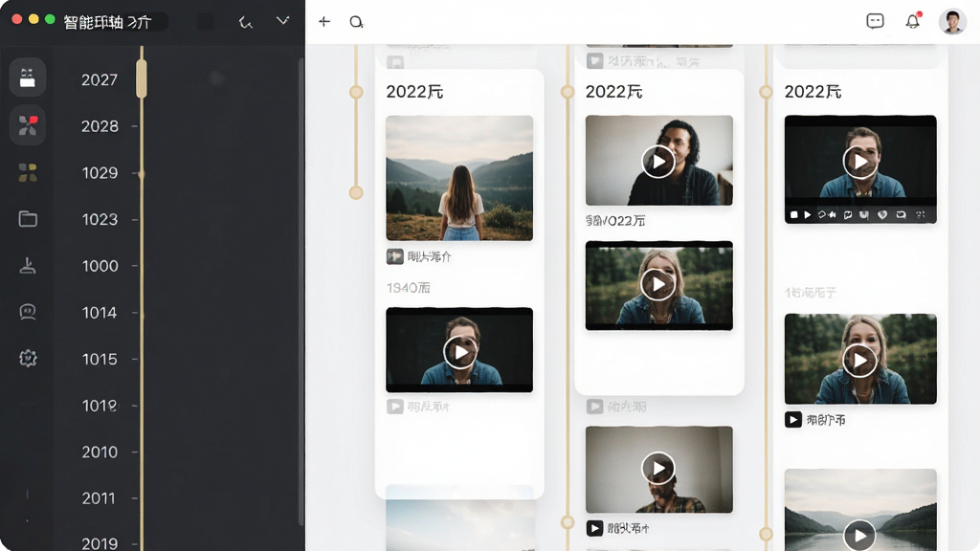Screen dimensions: 980x551
Task: Like the video with the heart icon in the control bar
Action: click(x=882, y=215)
